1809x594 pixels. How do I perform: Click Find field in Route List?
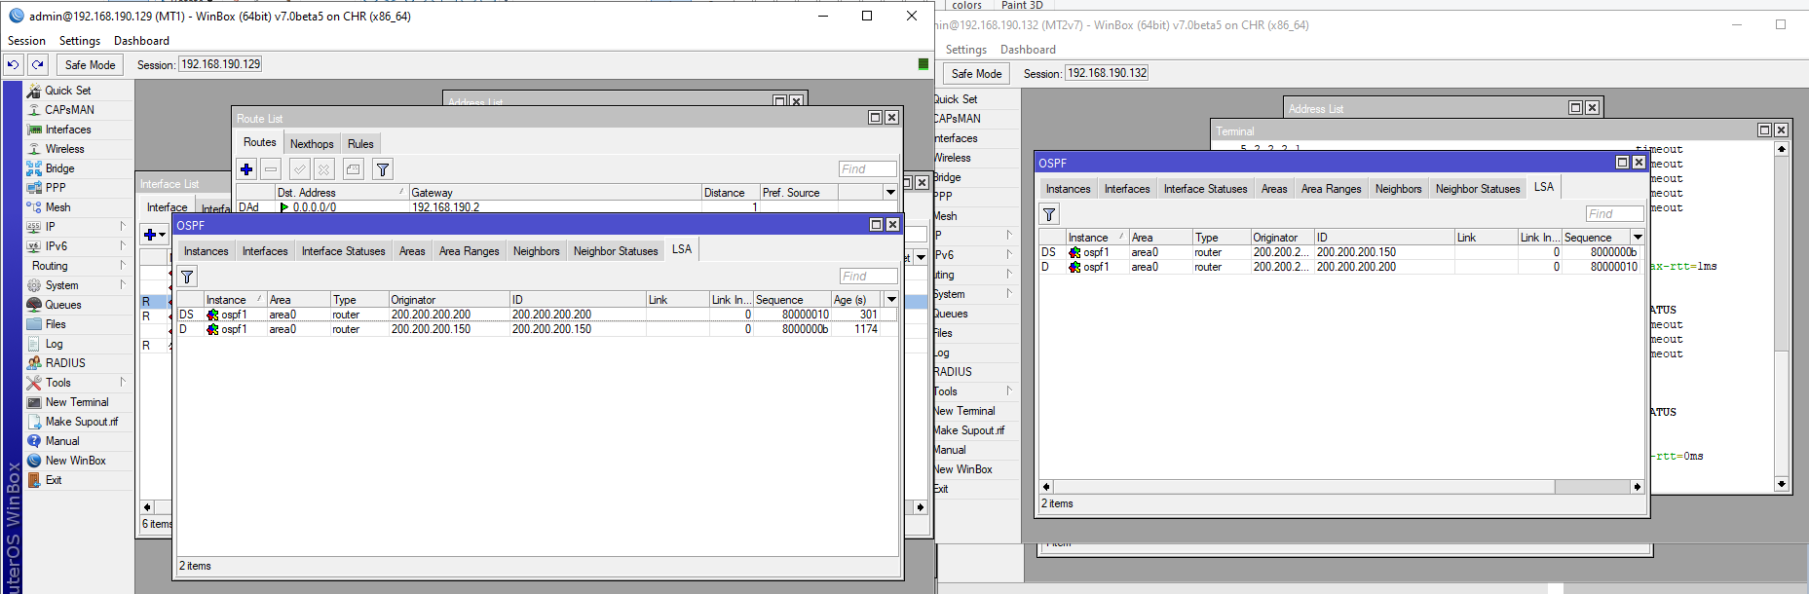coord(867,169)
